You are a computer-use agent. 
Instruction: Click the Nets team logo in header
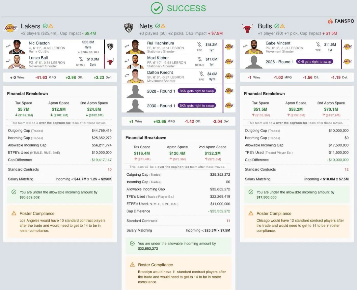pos(129,28)
